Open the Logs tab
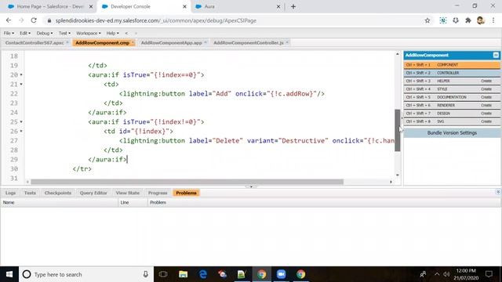502x282 pixels. [x=10, y=193]
